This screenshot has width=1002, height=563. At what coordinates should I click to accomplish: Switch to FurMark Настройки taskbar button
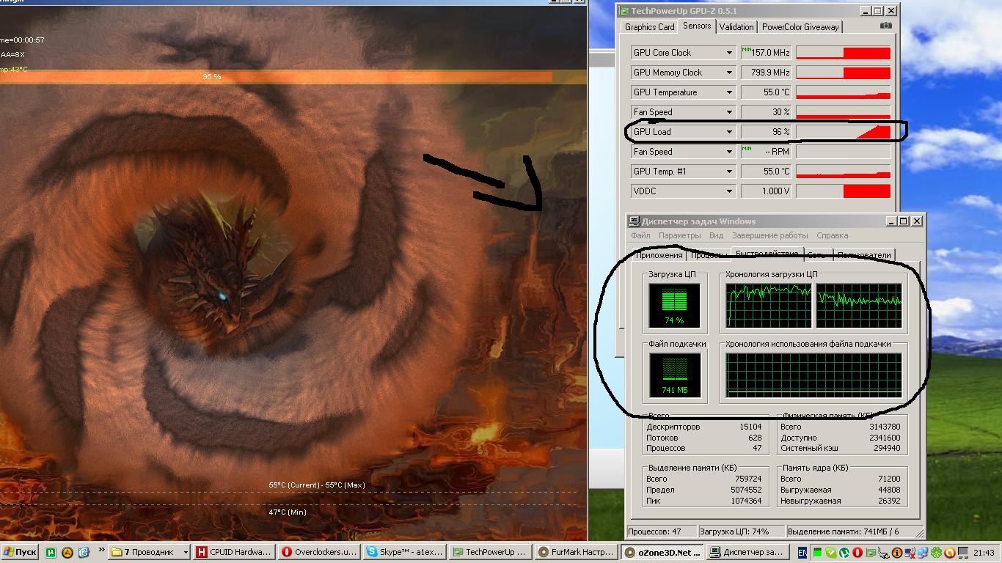coord(575,552)
